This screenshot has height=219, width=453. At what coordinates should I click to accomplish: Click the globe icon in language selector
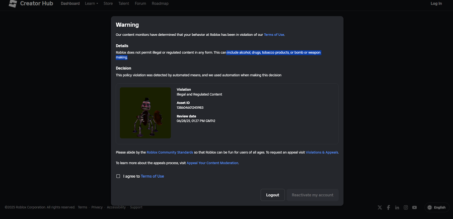coord(430,207)
